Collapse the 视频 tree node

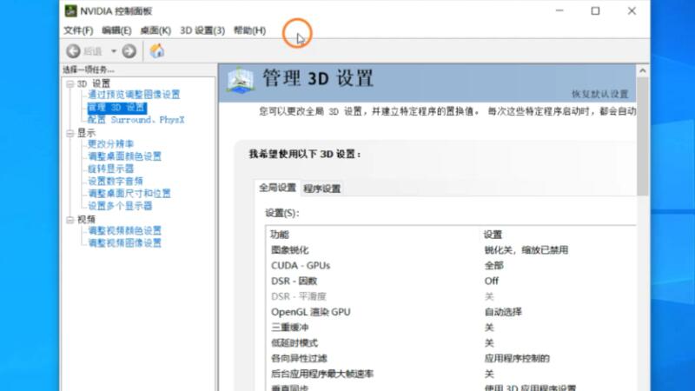pyautogui.click(x=69, y=220)
